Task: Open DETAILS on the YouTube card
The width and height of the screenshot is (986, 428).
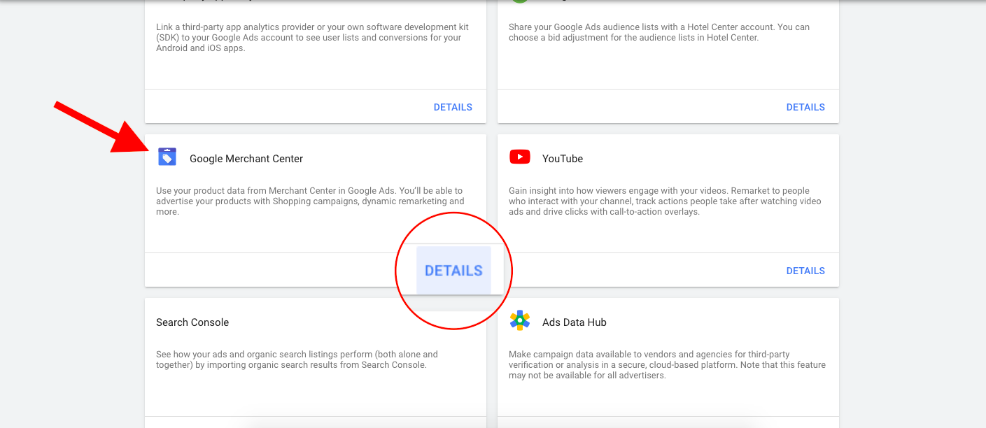Action: pos(805,271)
